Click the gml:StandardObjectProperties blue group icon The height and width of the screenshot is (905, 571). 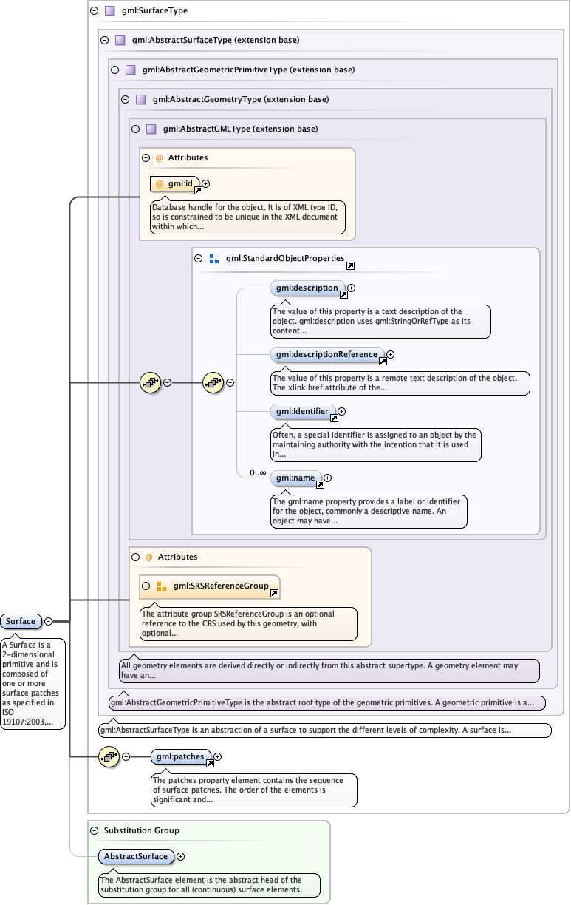click(214, 259)
